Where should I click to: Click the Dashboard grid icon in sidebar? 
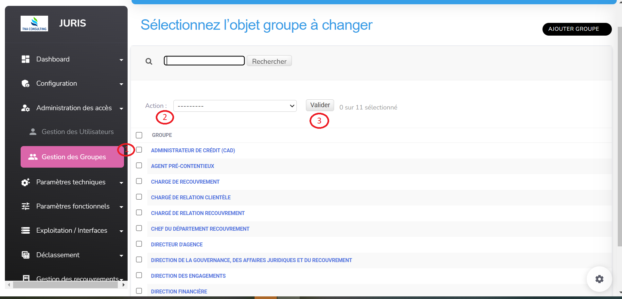[26, 59]
